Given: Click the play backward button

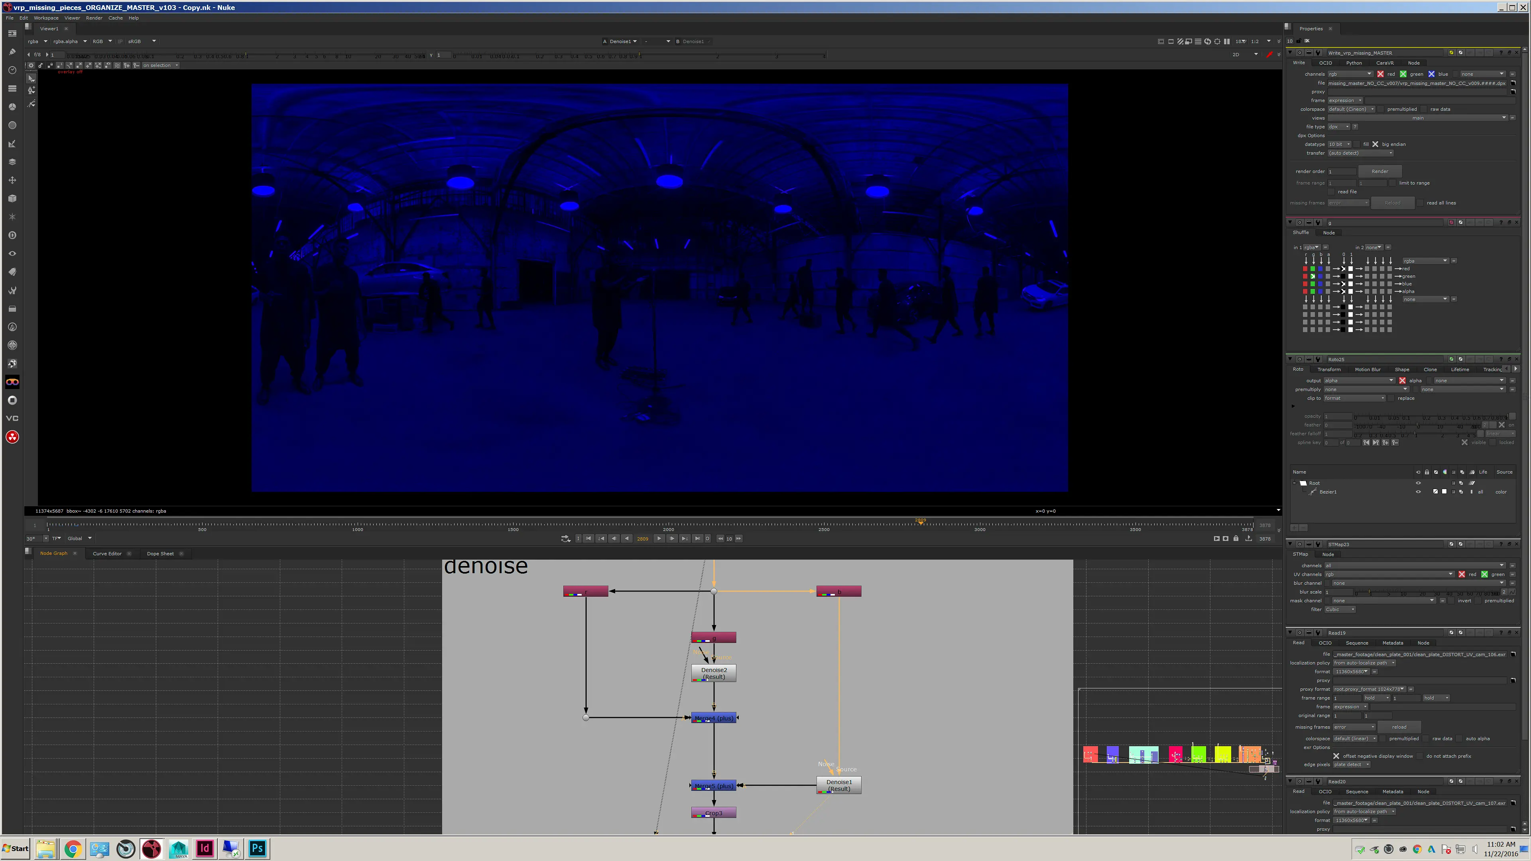Looking at the screenshot, I should pos(626,539).
